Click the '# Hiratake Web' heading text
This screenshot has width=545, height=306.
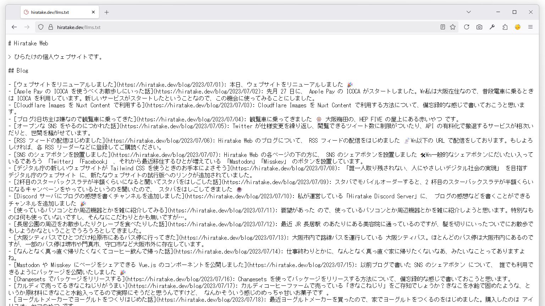pos(28,43)
